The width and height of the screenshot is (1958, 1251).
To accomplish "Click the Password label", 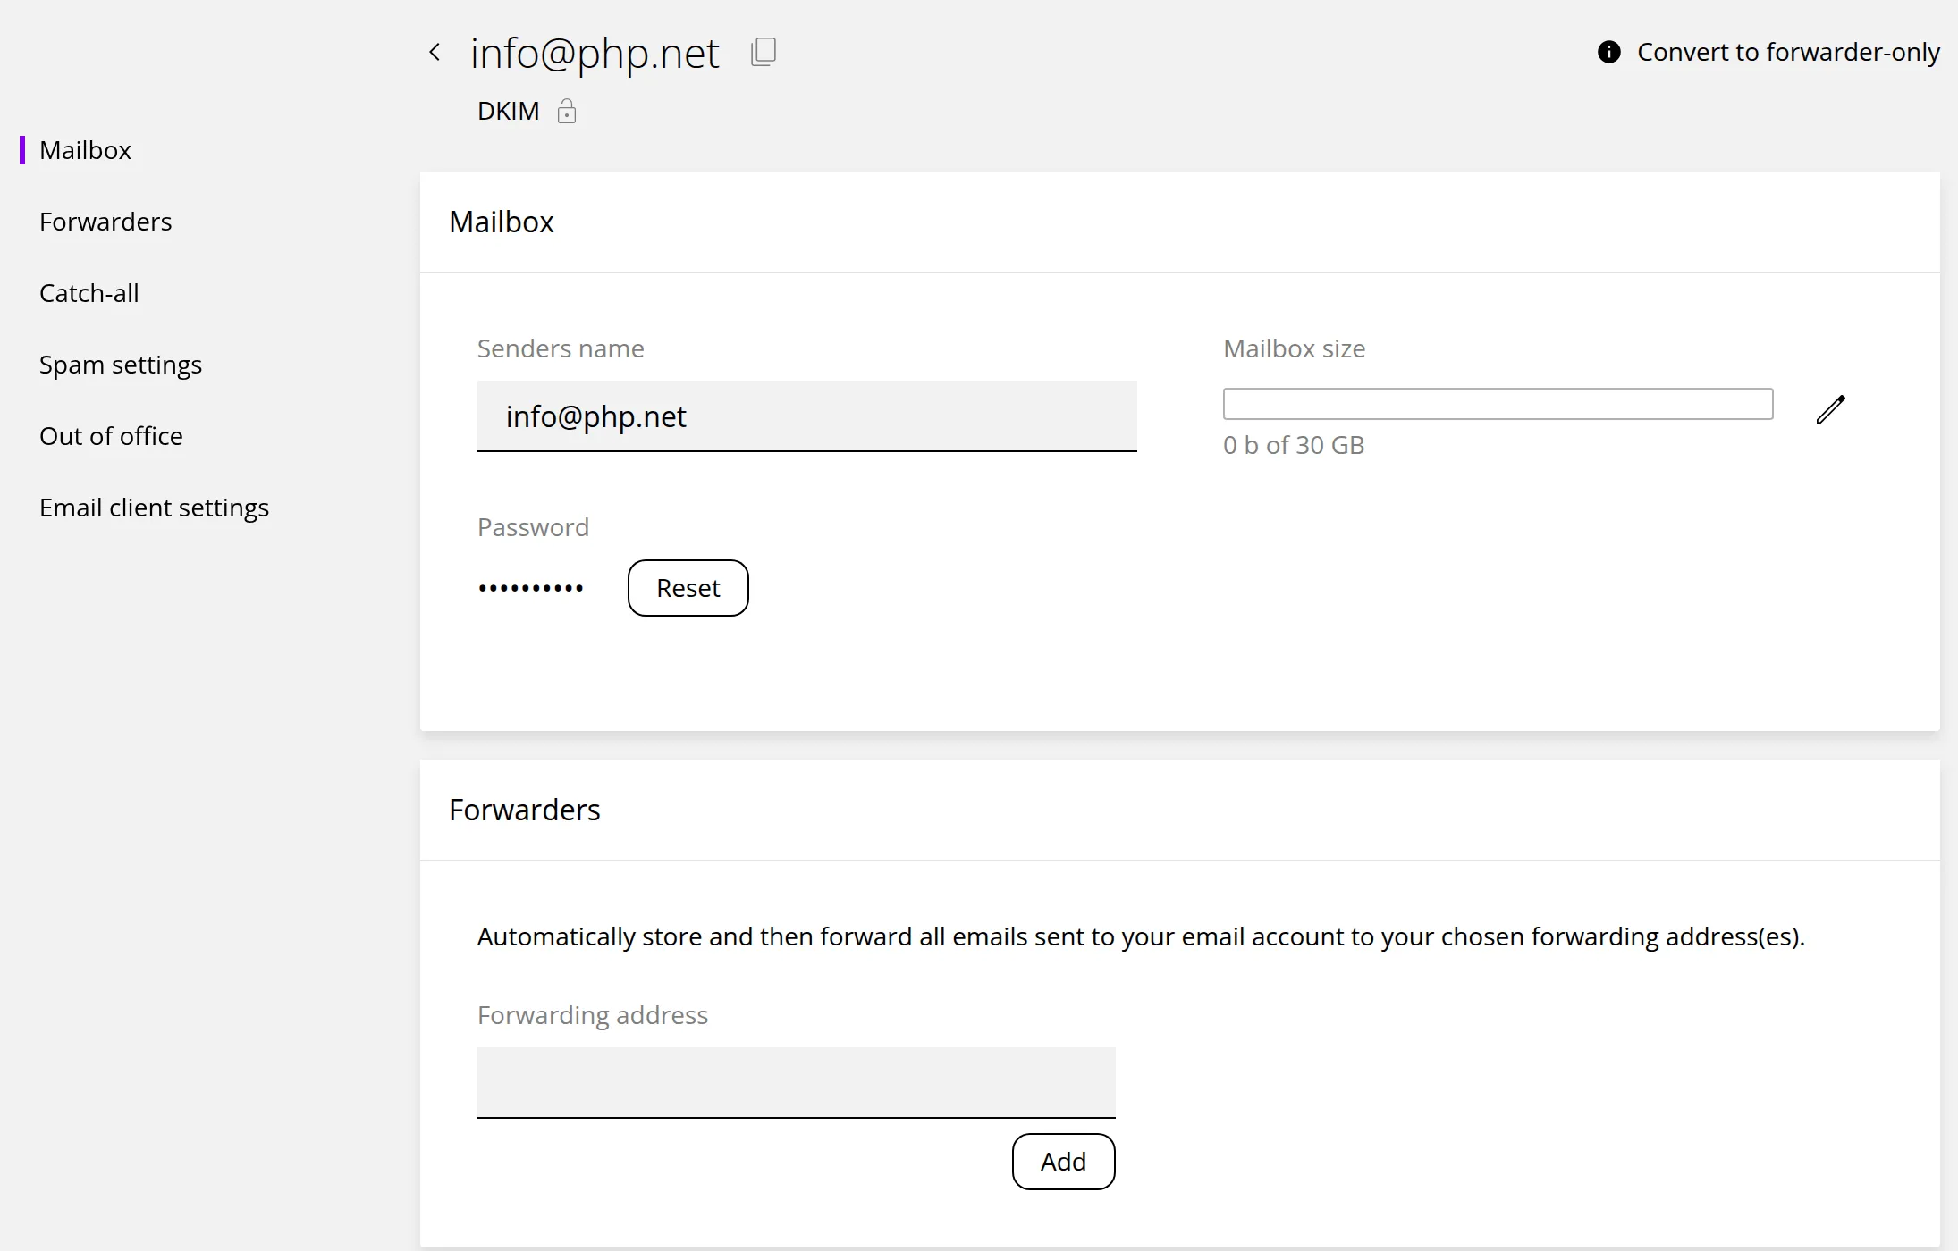I will point(533,527).
